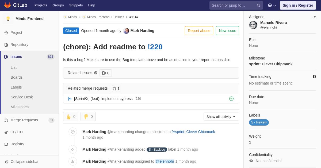Go to the Minds breadcrumb
The width and height of the screenshot is (321, 168).
[x=72, y=17]
